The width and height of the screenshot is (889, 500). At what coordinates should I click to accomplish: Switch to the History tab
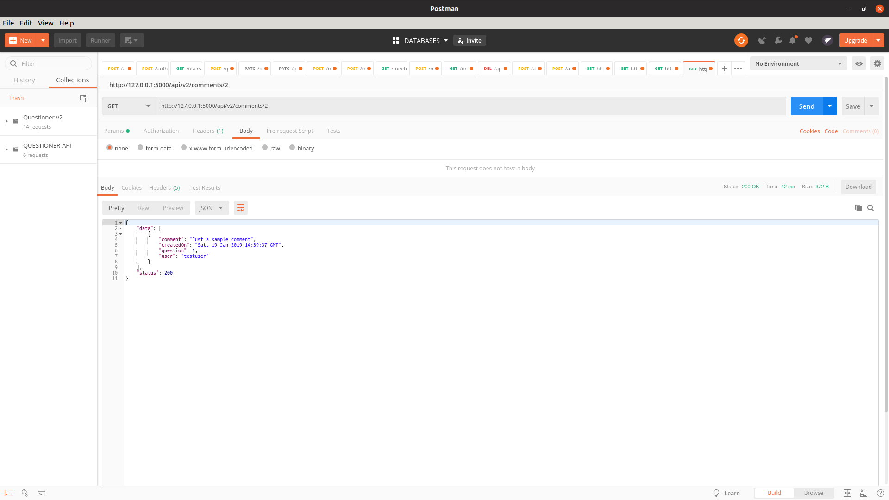pyautogui.click(x=24, y=80)
